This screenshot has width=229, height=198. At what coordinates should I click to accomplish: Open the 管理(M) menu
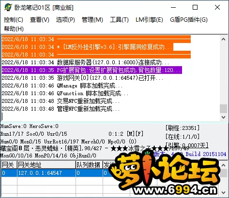coord(92,20)
